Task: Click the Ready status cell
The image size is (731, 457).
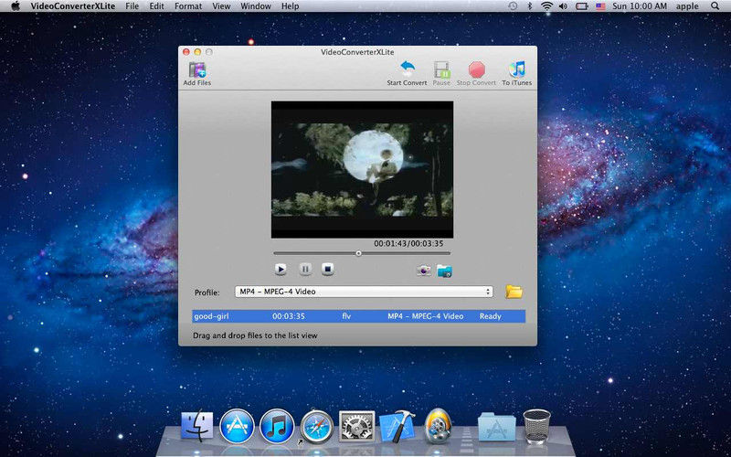Action: click(x=491, y=316)
